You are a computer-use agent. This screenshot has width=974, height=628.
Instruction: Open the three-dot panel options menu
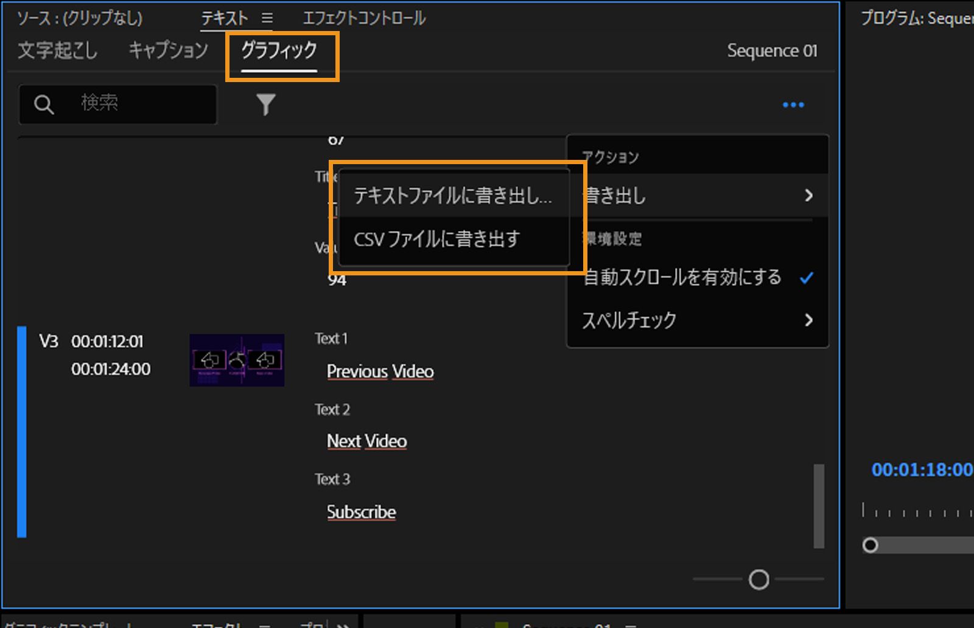coord(793,104)
